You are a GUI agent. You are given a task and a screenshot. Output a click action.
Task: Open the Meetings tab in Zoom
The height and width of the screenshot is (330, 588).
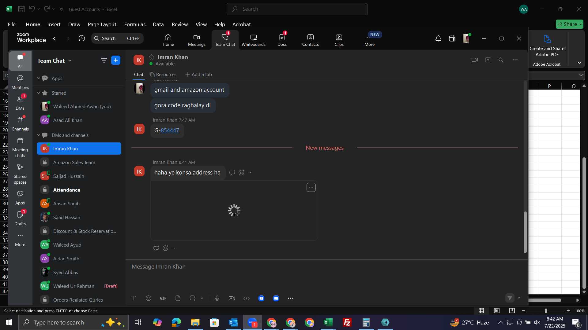click(x=197, y=40)
